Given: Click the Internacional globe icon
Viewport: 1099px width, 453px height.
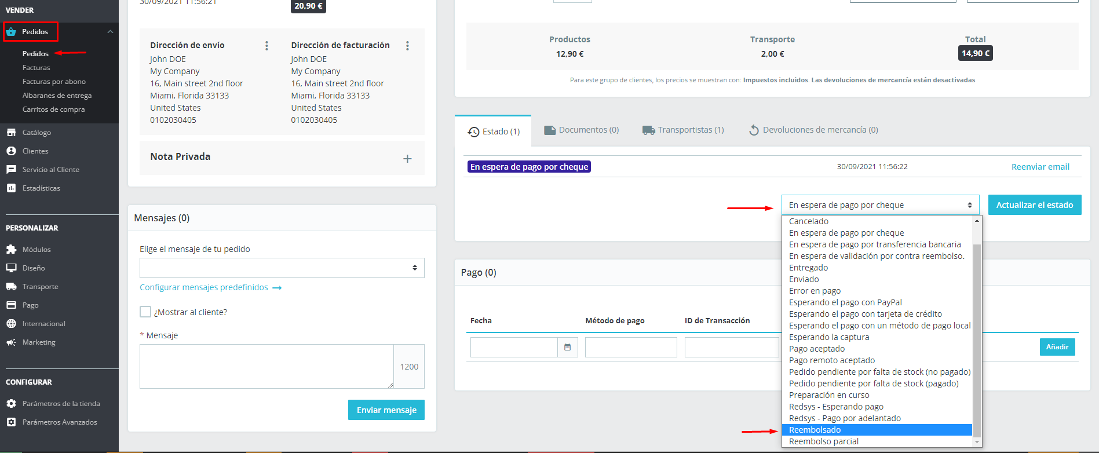Looking at the screenshot, I should (x=11, y=324).
